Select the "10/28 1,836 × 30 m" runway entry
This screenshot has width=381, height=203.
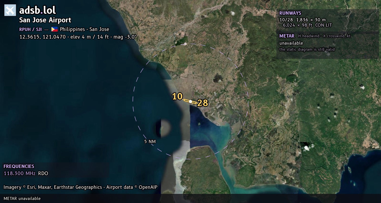pyautogui.click(x=303, y=20)
